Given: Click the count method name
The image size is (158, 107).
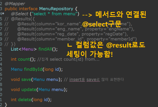Looking at the screenshot, I should coord(24,59).
